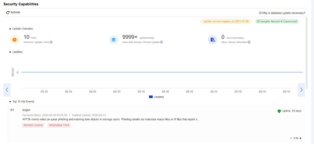Select the Remote Control tag
The width and height of the screenshot is (314, 144).
(x=33, y=125)
